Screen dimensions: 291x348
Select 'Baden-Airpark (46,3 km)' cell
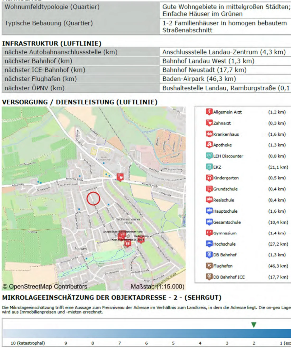coord(225,79)
